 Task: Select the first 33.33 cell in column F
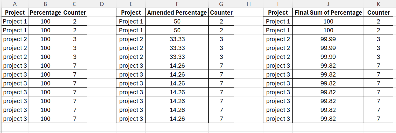pos(177,39)
